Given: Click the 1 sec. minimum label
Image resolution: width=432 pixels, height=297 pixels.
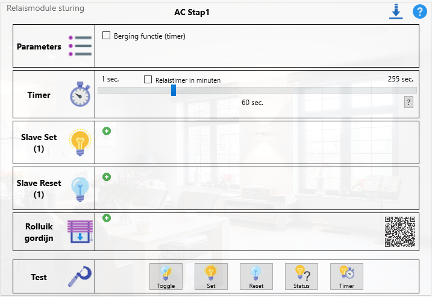Looking at the screenshot, I should coord(110,79).
